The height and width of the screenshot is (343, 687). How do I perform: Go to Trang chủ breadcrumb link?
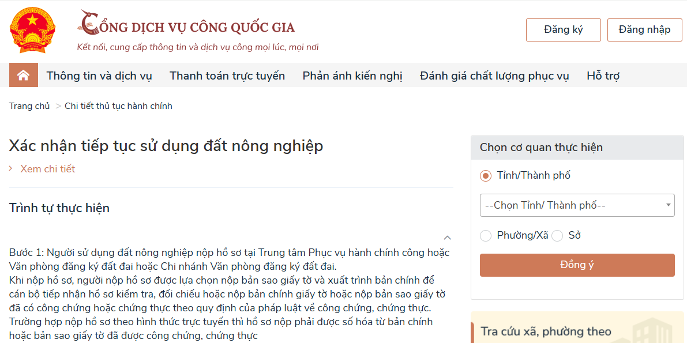(29, 106)
